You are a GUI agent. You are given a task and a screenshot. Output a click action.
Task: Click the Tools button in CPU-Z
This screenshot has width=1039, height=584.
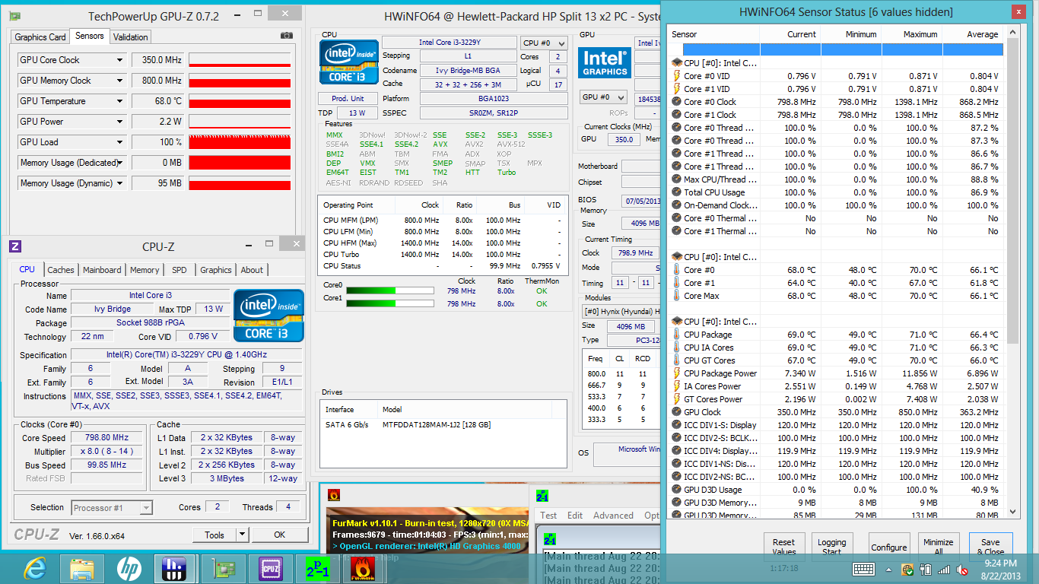(214, 535)
